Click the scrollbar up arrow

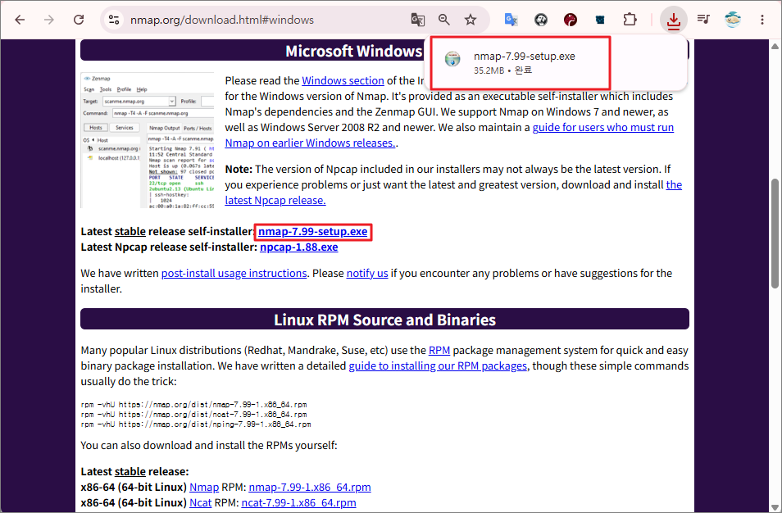coord(775,47)
